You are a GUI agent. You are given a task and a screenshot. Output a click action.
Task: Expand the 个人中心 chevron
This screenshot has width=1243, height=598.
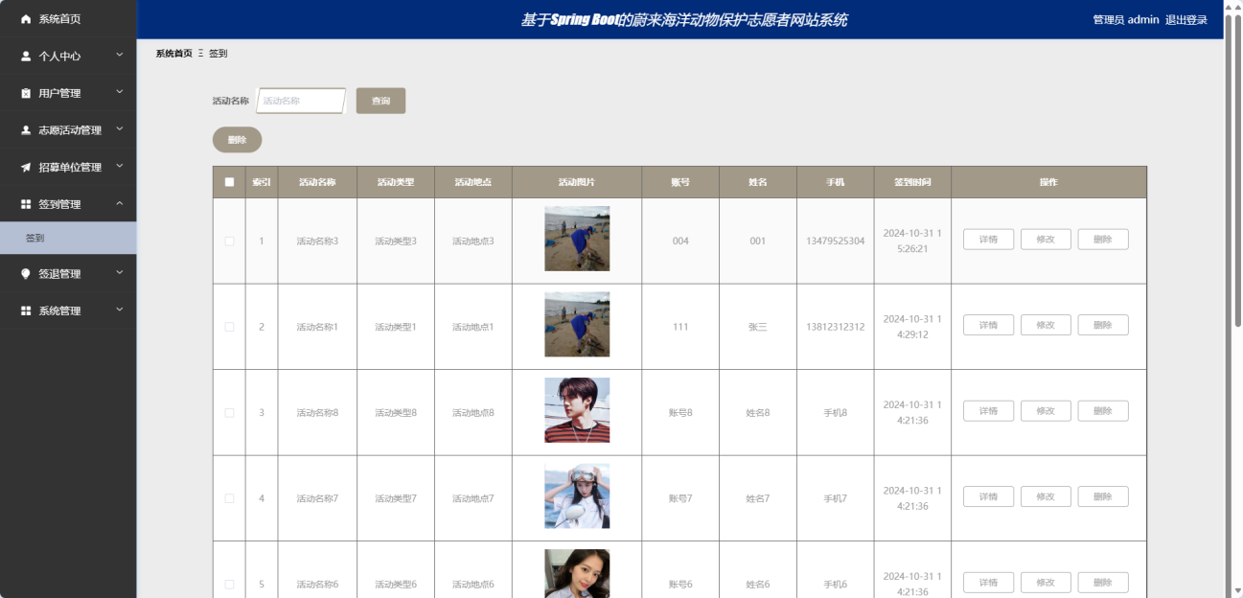coord(120,56)
